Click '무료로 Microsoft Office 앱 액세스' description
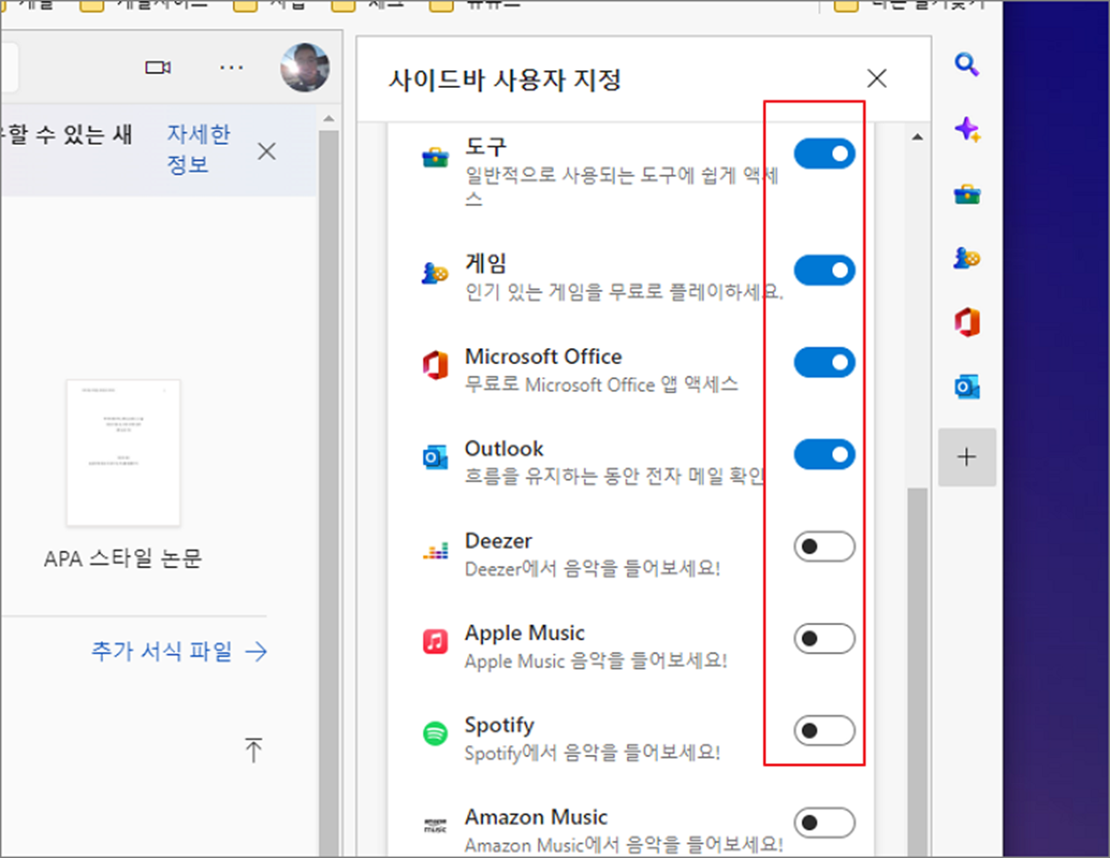This screenshot has height=858, width=1110. click(x=601, y=385)
